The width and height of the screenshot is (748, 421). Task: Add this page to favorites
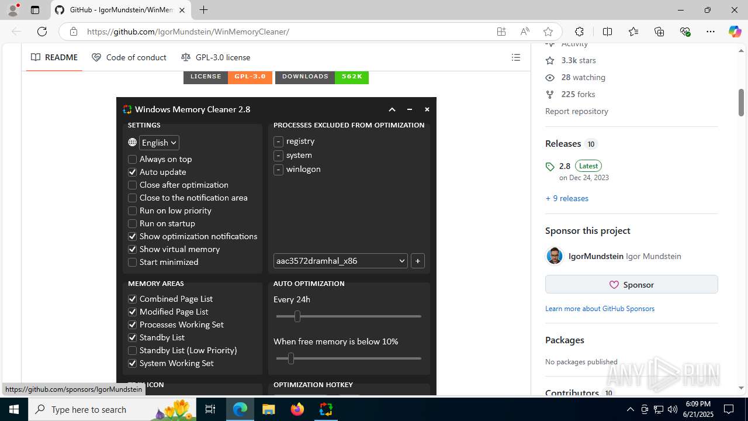pos(548,32)
